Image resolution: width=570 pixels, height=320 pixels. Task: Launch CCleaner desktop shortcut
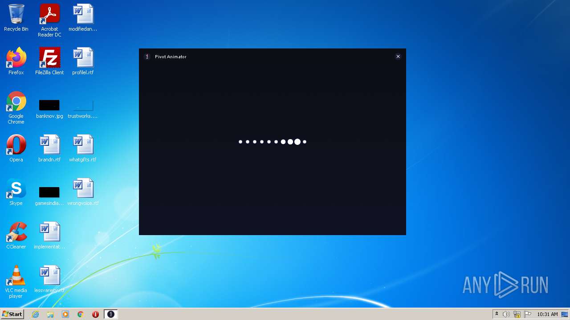pos(16,236)
